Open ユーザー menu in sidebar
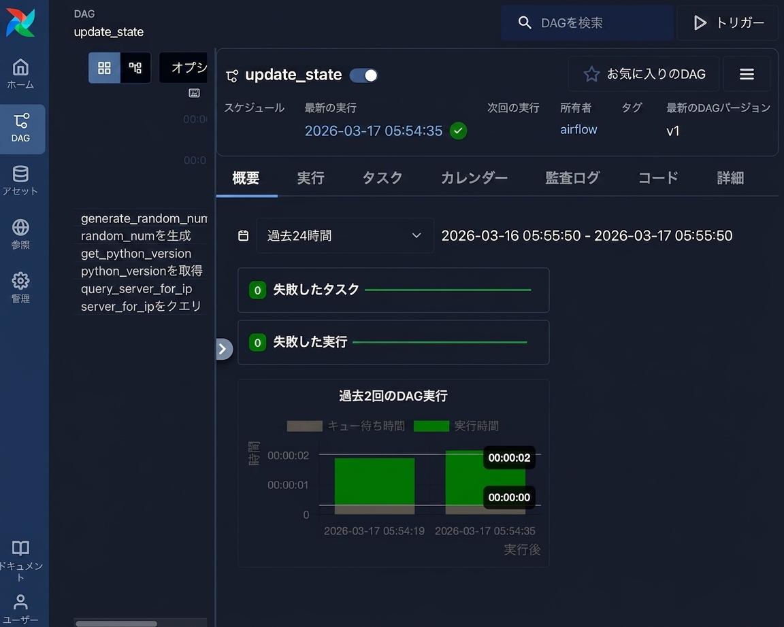The image size is (784, 627). pos(20,609)
